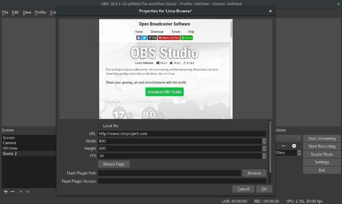The height and width of the screenshot is (204, 342).
Task: Click the green Donate badge in preview
Action: 186,38
